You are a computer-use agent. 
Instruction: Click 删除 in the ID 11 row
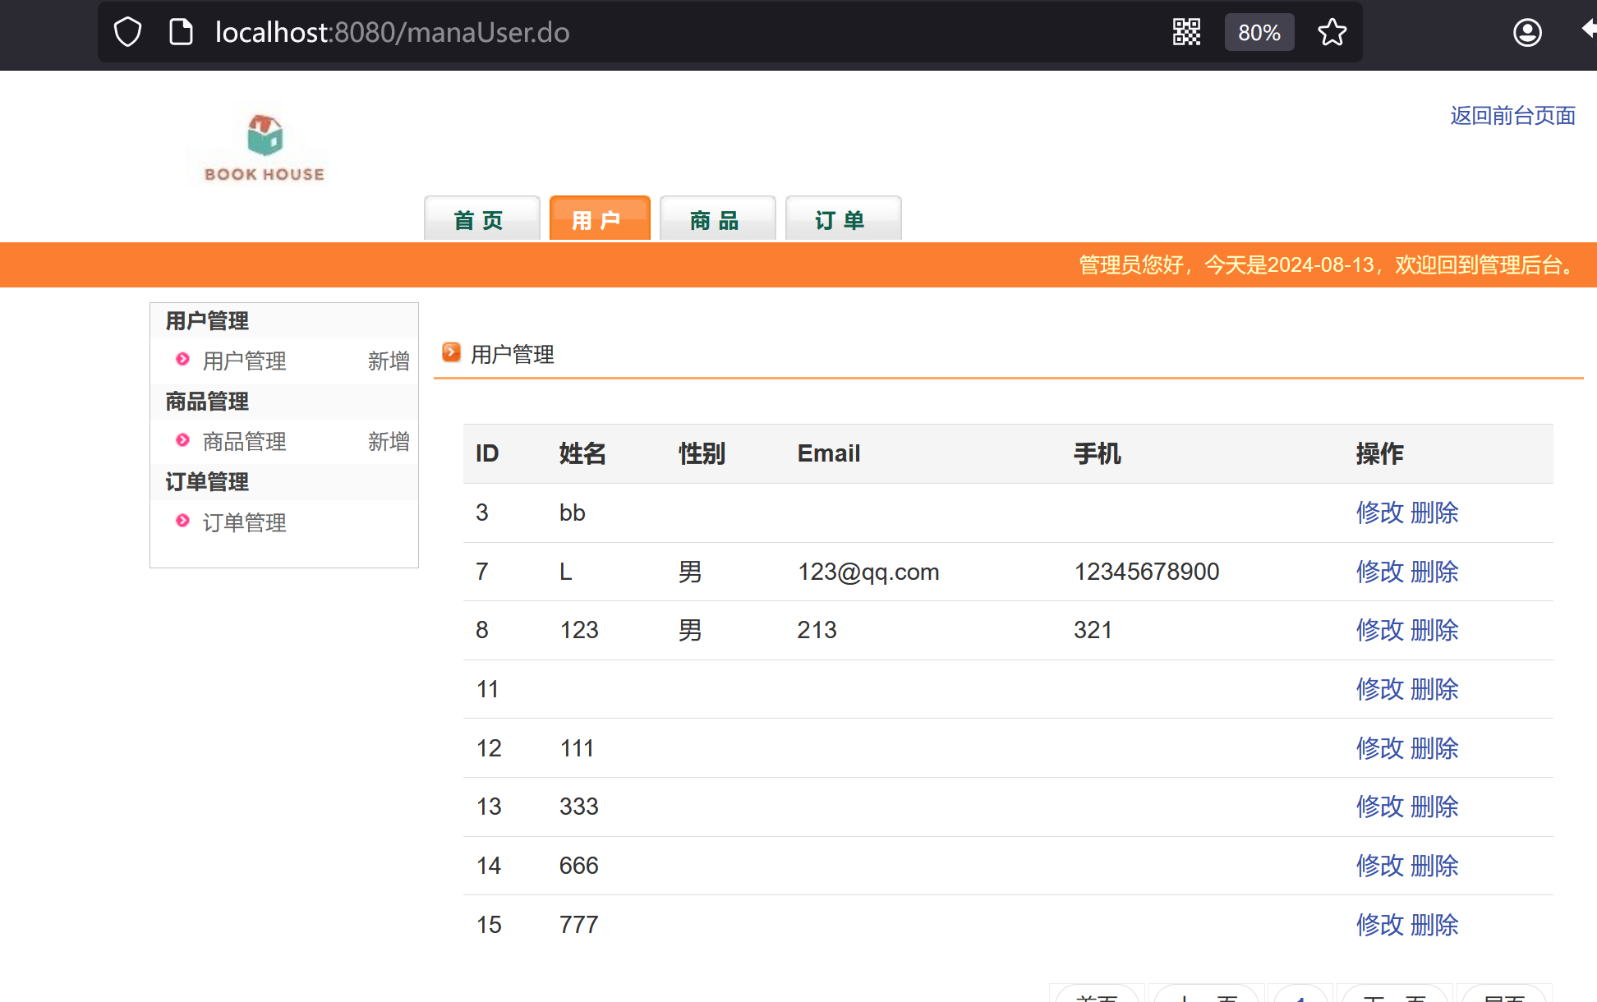[x=1434, y=689]
